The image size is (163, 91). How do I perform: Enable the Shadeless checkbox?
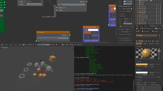point(150,83)
